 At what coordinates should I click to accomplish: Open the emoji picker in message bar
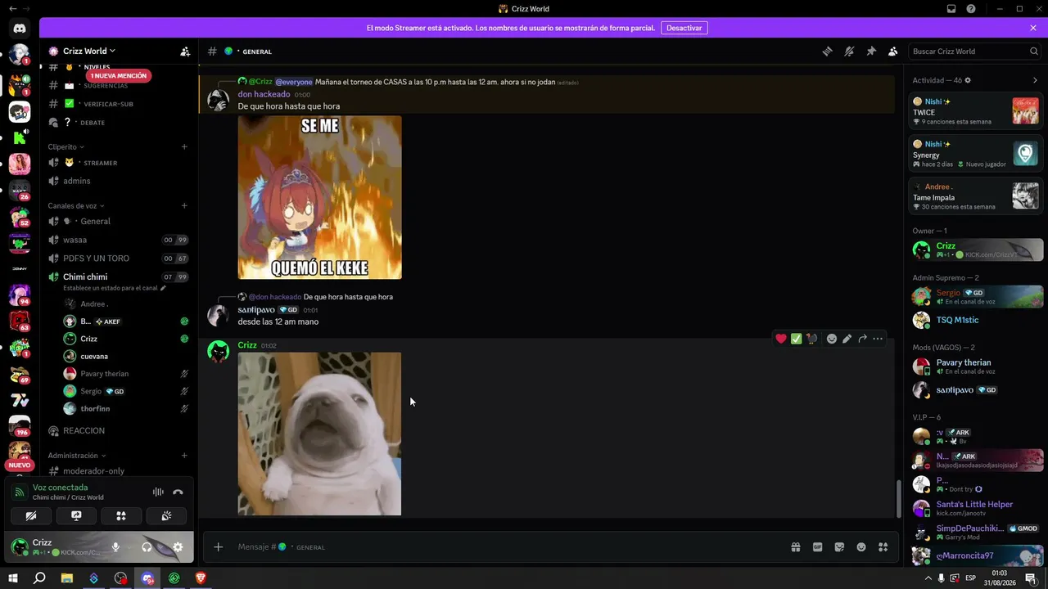(861, 547)
